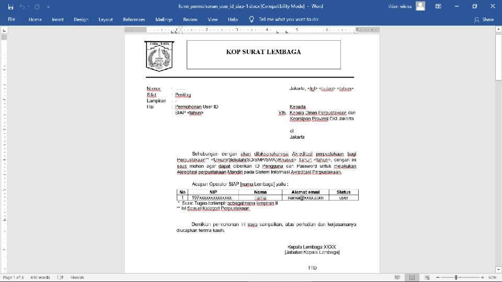Click the Finnish language indicator
The height and width of the screenshot is (282, 502).
click(x=77, y=277)
